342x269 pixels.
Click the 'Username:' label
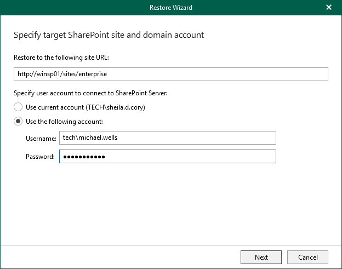click(40, 138)
